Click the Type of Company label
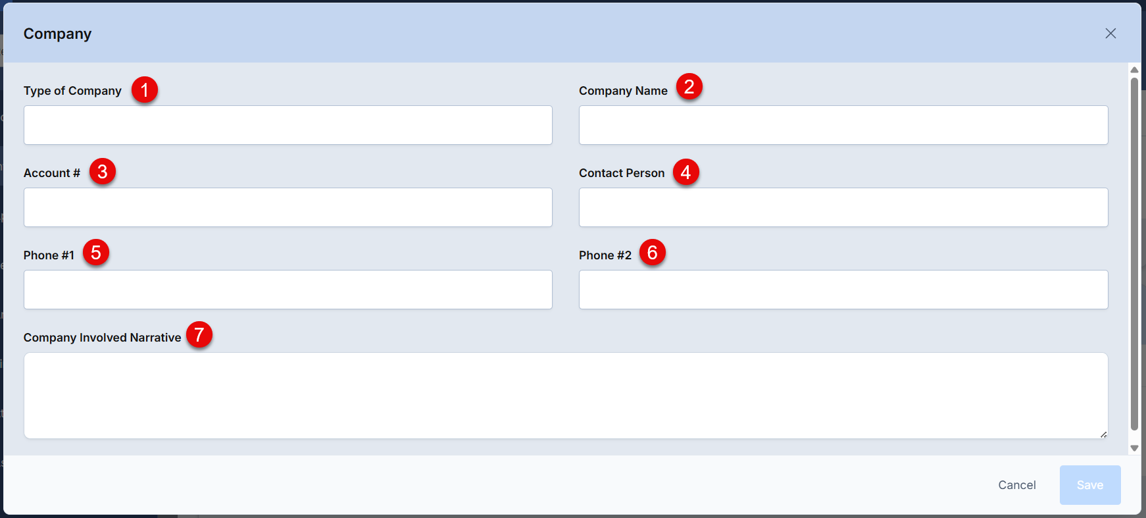Viewport: 1146px width, 518px height. (72, 91)
